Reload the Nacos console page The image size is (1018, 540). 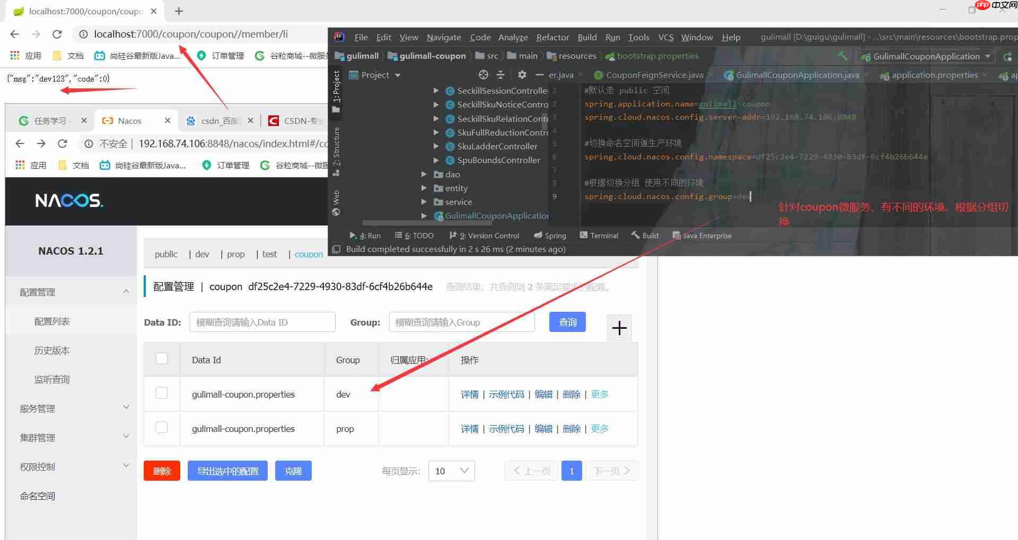tap(63, 143)
